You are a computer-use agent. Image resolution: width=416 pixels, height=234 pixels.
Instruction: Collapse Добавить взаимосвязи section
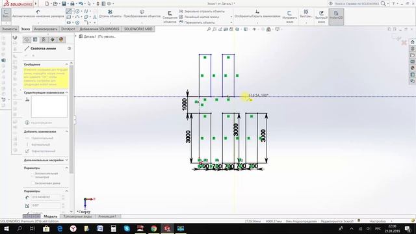pos(66,131)
